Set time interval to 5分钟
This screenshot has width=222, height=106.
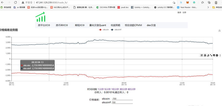pyautogui.click(x=107, y=89)
